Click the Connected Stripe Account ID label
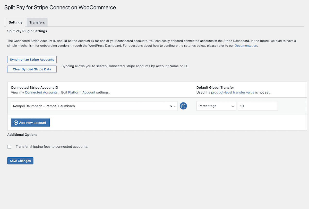Screen dimensions: 309x209 [35, 88]
